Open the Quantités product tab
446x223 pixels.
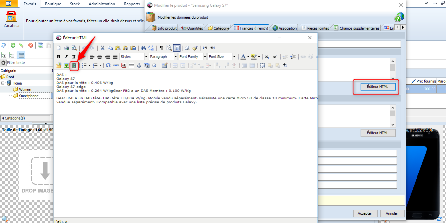192,28
